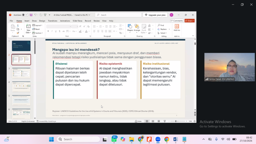Switch to Reading View in the status bar
The height and width of the screenshot is (144, 256).
pyautogui.click(x=159, y=121)
